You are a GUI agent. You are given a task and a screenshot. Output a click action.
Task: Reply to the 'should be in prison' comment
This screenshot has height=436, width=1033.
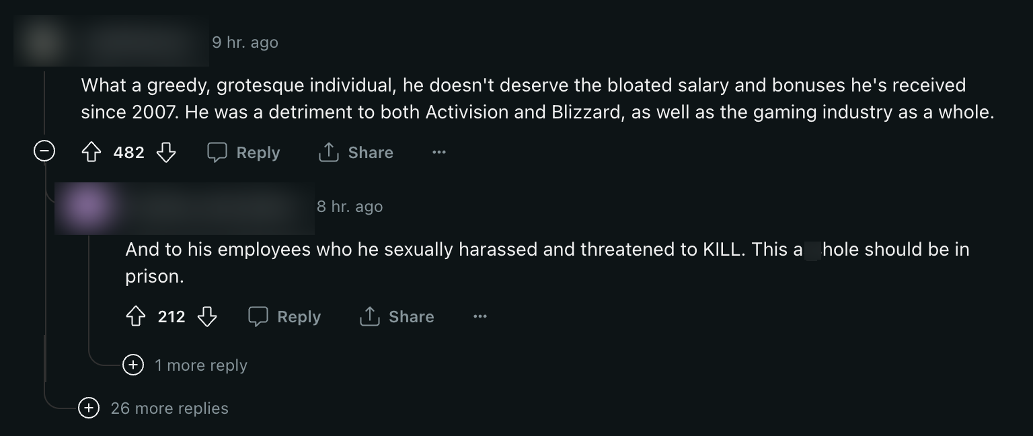[284, 317]
